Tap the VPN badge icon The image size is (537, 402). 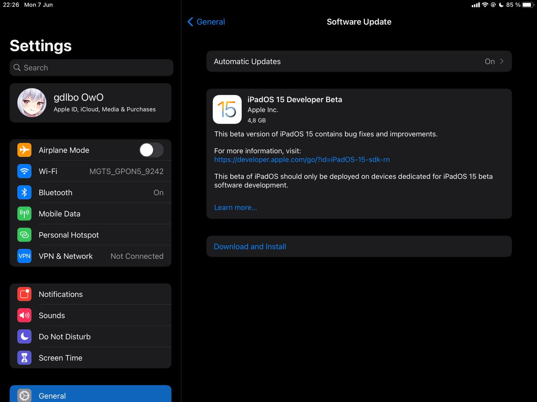(24, 256)
